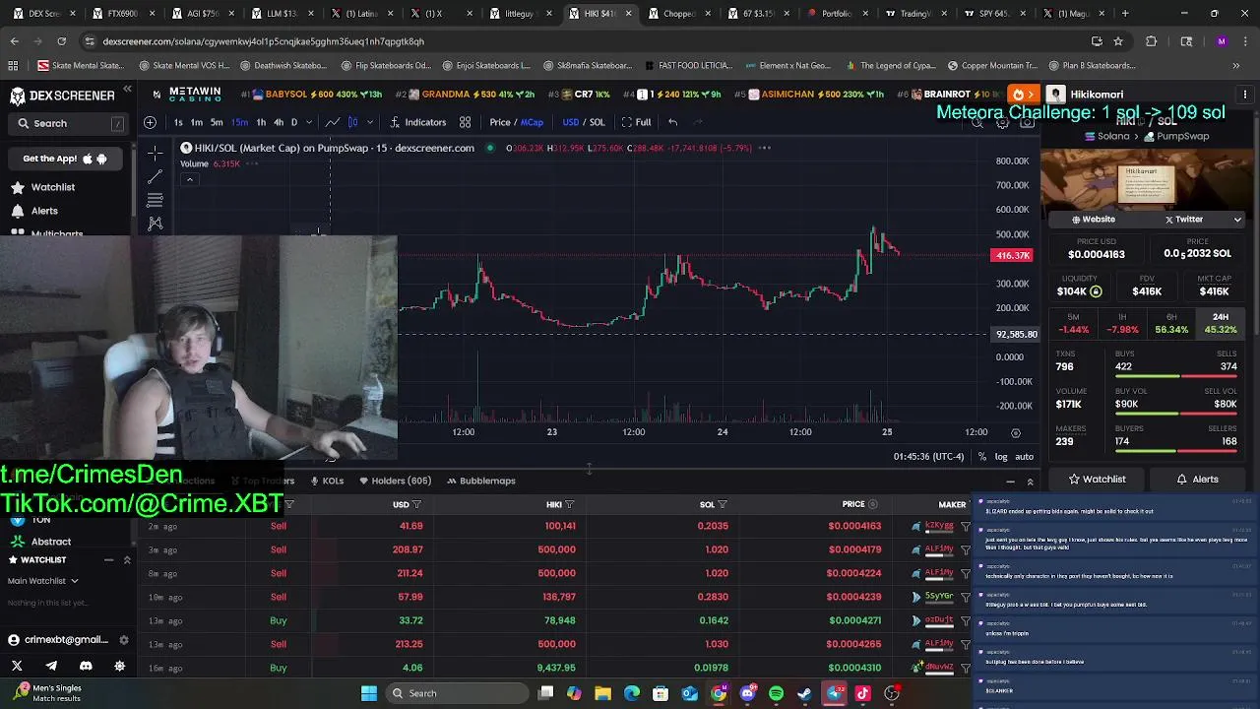This screenshot has height=709, width=1260.
Task: Click the browser address bar URL
Action: pos(263,41)
